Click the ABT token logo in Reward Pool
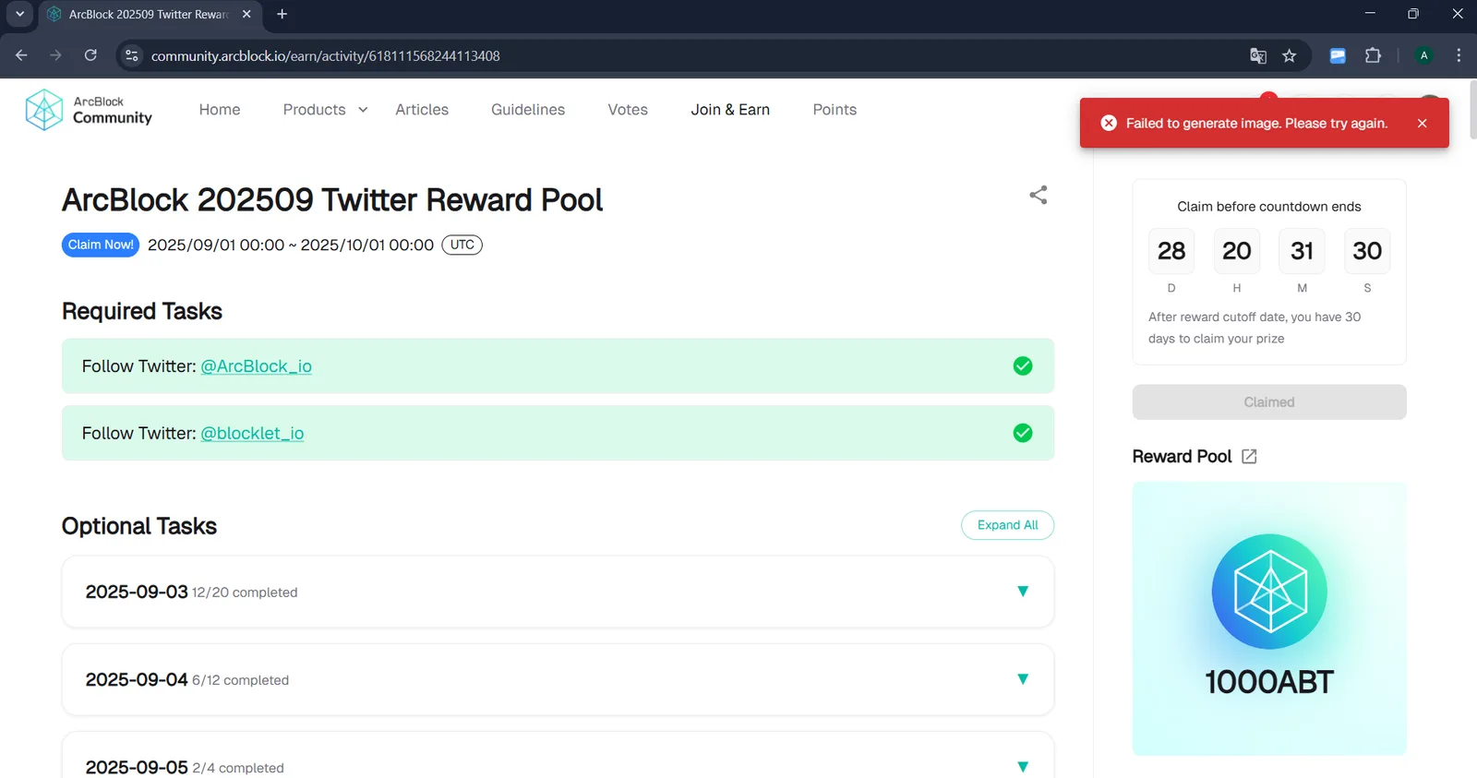The image size is (1477, 778). point(1269,592)
